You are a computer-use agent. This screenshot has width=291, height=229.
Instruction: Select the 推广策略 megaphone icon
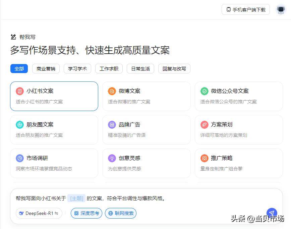[x=204, y=158]
